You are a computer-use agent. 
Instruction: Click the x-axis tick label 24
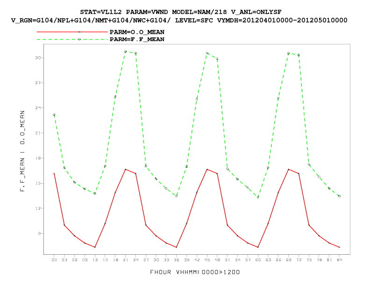coord(135,260)
